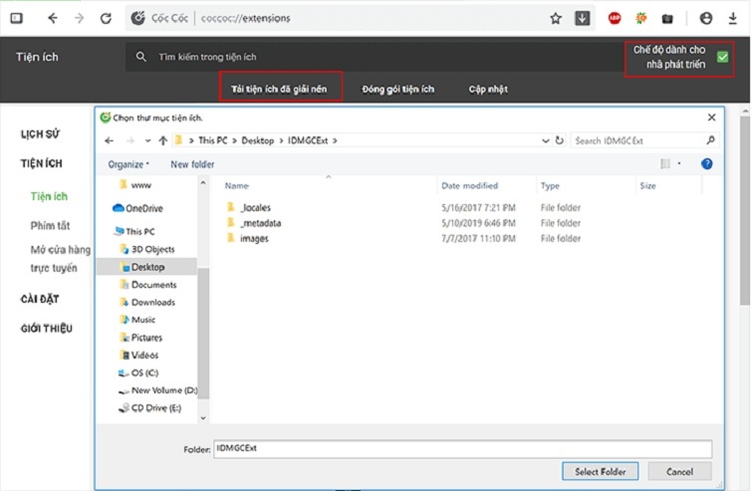Open dialog help question mark icon
Viewport: 752px width, 491px height.
click(706, 163)
